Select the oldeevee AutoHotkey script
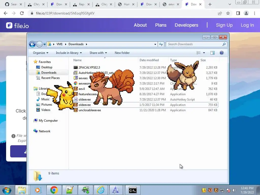 pos(145,100)
